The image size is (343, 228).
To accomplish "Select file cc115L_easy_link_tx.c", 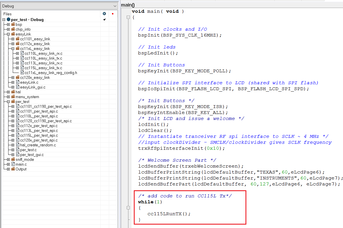I will pyautogui.click(x=43, y=68).
